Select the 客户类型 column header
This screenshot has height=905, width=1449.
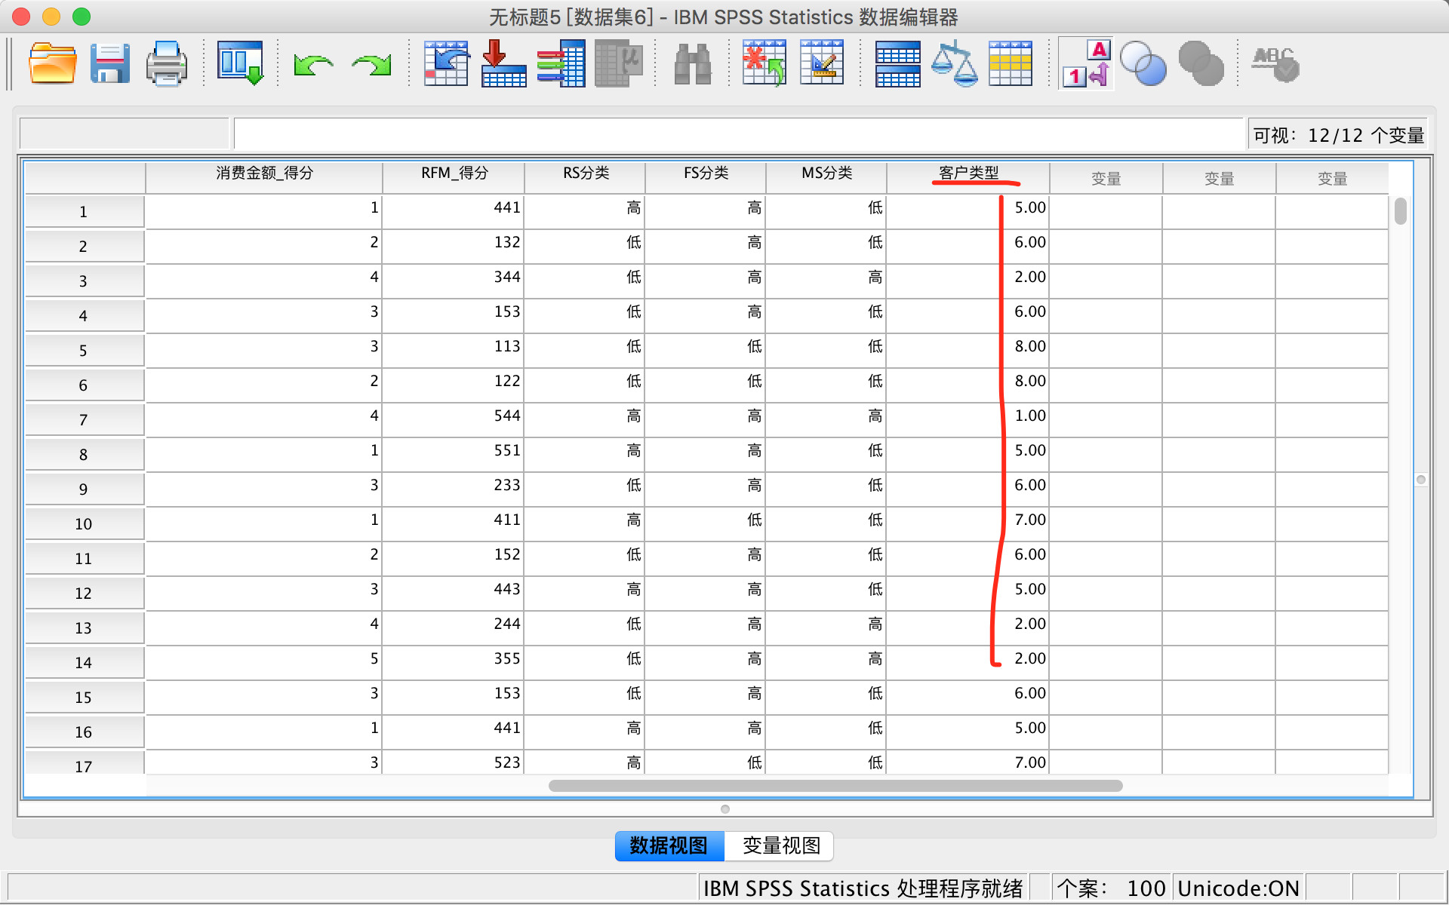pyautogui.click(x=968, y=173)
